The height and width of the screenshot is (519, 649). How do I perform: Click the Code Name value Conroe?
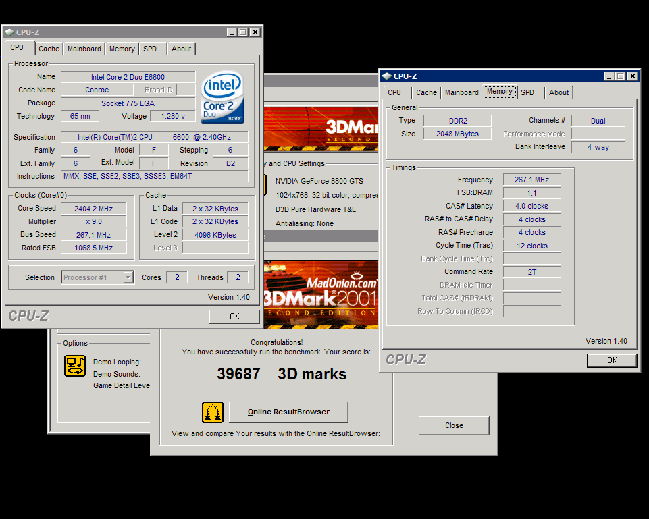coord(97,90)
